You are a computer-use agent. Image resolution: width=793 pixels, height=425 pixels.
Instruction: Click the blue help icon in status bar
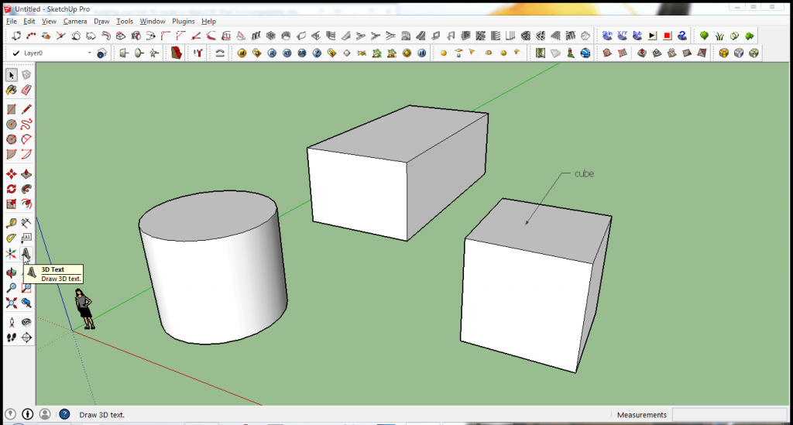click(64, 414)
